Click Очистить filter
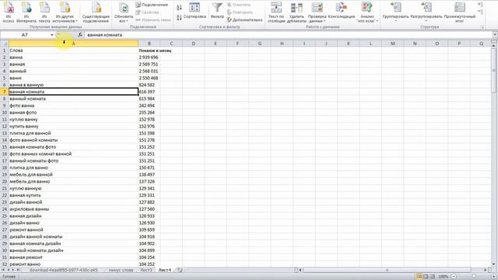The image size is (498, 280). point(239,5)
